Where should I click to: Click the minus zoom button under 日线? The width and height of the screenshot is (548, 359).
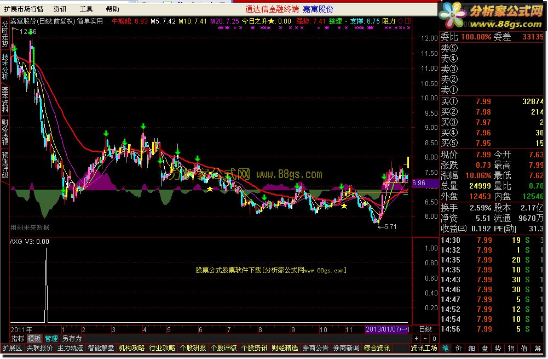coord(425,338)
